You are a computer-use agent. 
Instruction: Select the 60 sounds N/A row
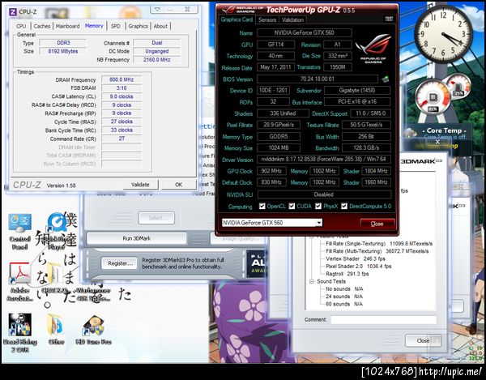coord(344,304)
